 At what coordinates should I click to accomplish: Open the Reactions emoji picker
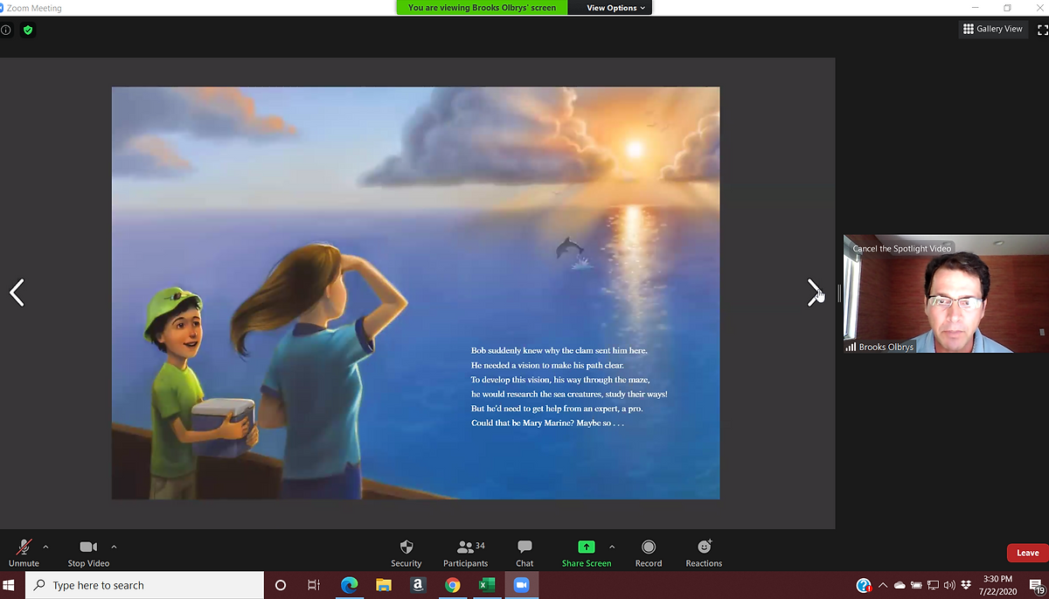tap(704, 552)
